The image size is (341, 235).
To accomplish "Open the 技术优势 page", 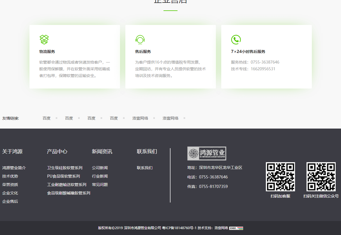I will [x=10, y=176].
